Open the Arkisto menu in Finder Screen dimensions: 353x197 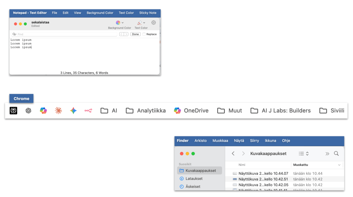pyautogui.click(x=200, y=141)
